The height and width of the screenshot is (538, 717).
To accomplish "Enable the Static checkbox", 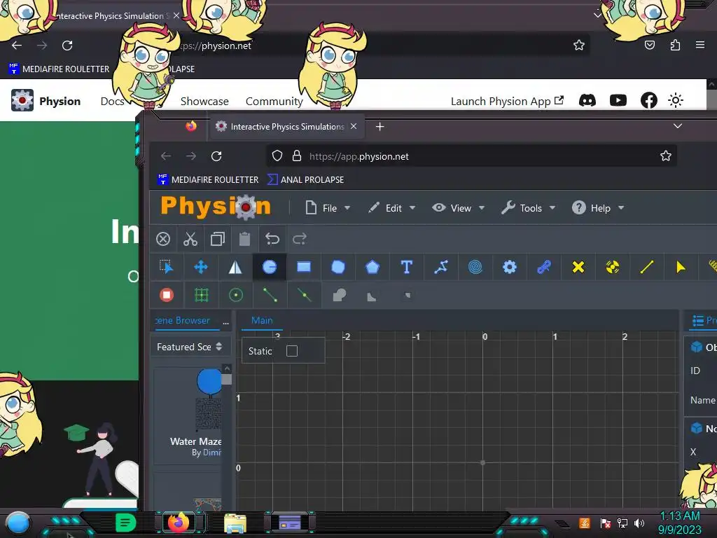I will click(x=292, y=351).
